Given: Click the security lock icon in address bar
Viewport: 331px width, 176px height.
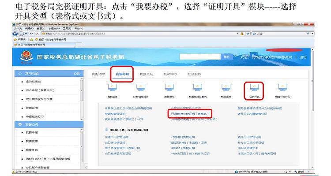Looking at the screenshot, I should 242,34.
